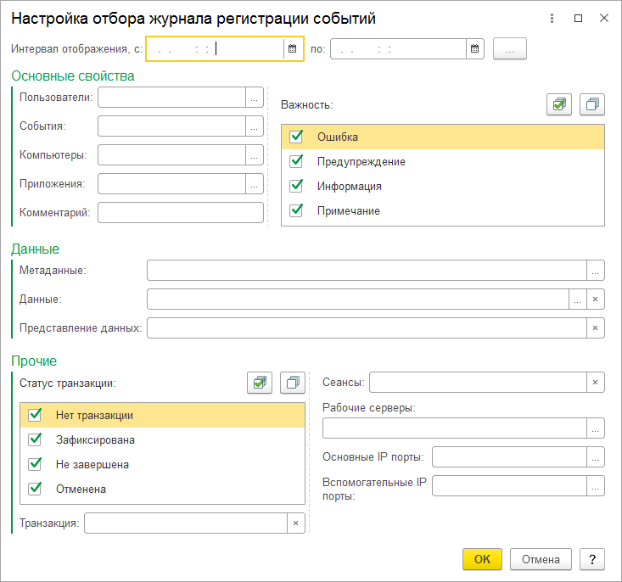The height and width of the screenshot is (582, 622).
Task: Click into the Метаданные input field
Action: tap(367, 271)
